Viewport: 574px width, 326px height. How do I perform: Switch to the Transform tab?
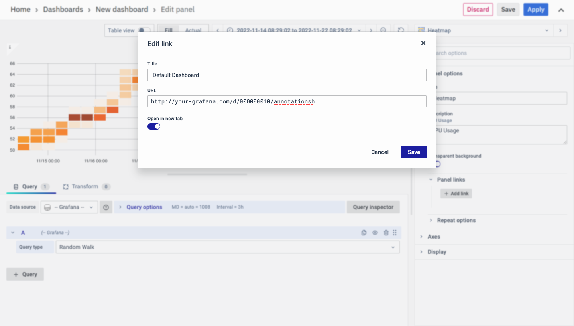(85, 186)
